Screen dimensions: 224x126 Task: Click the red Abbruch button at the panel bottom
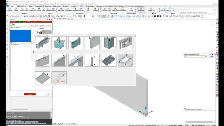tap(30, 94)
